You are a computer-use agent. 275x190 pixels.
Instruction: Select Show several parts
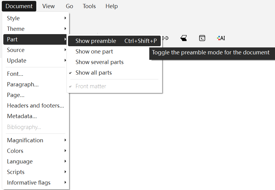(99, 62)
